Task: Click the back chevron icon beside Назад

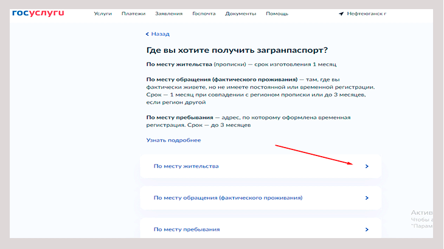Action: 147,34
